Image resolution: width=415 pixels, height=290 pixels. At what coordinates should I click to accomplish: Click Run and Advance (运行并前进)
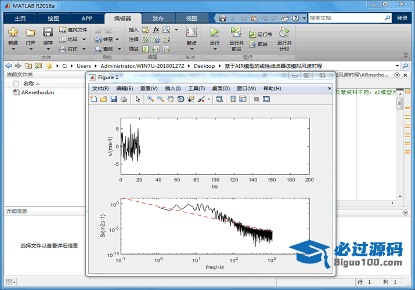point(236,39)
